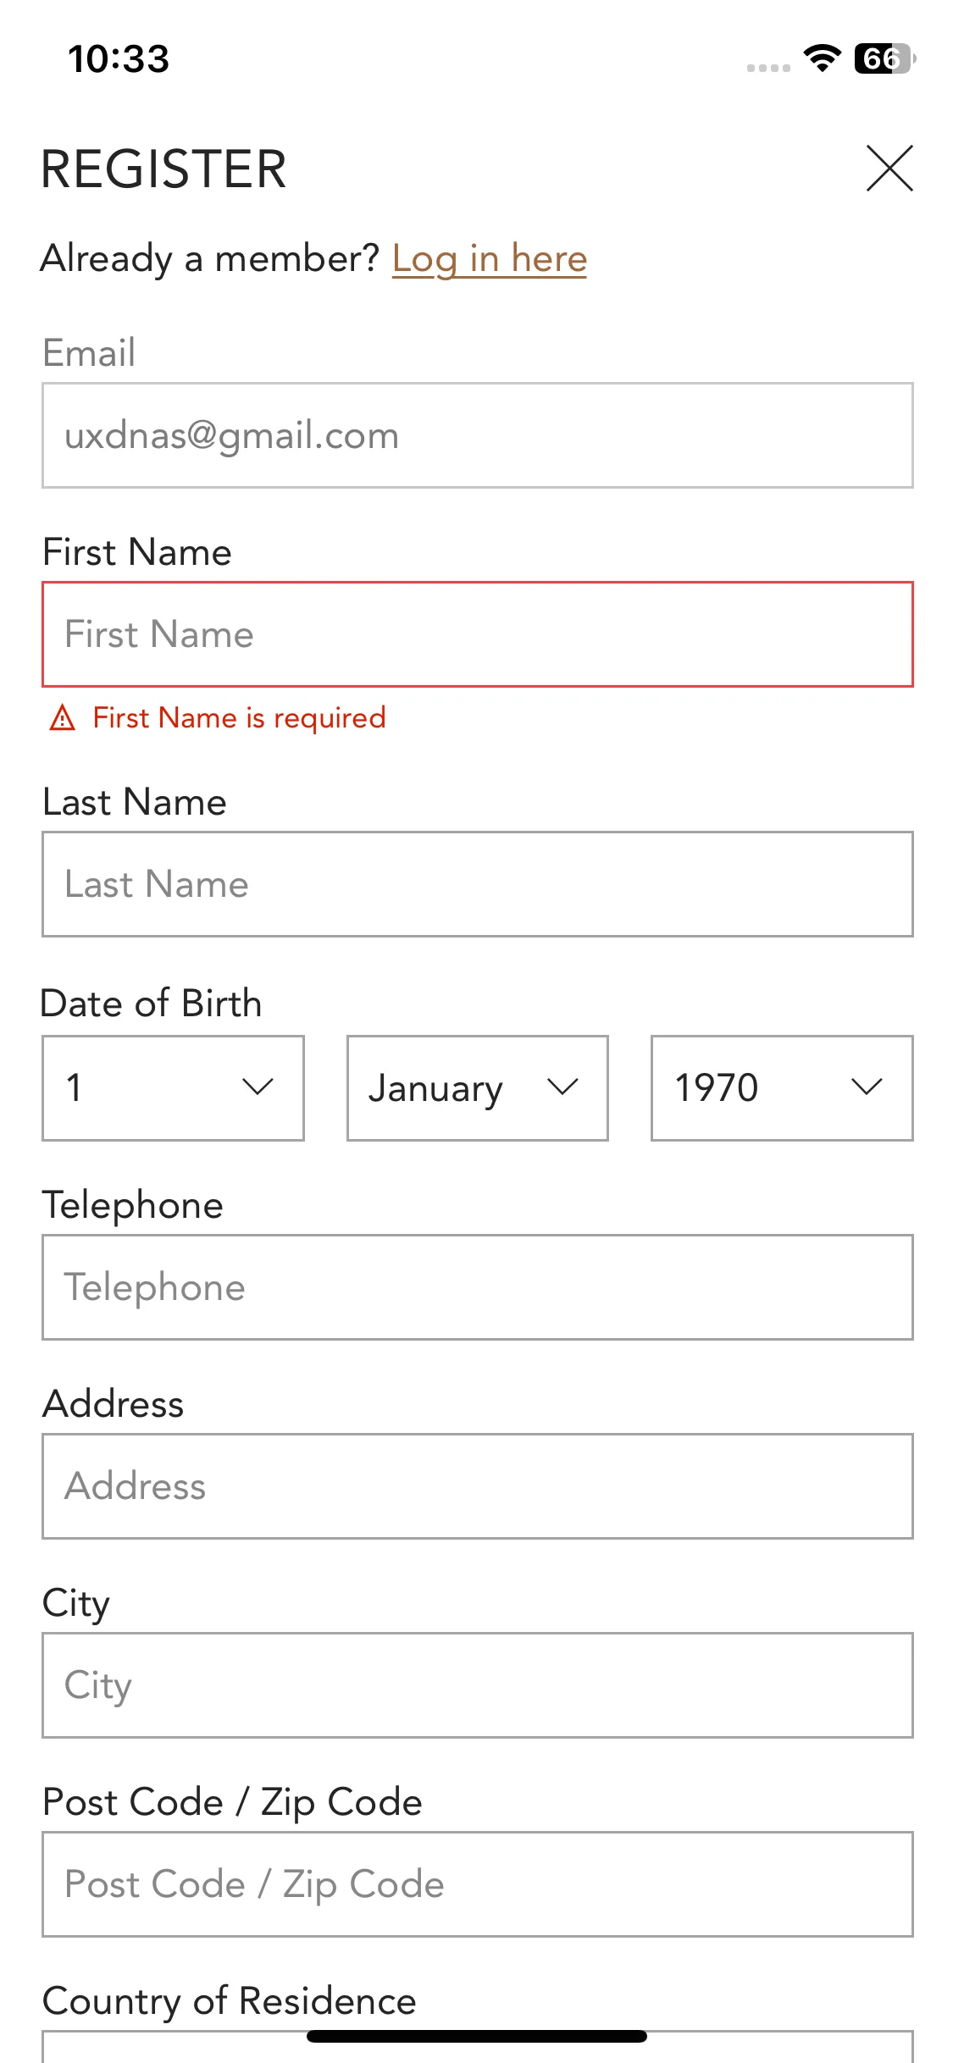This screenshot has width=953, height=2063.
Task: Focus the Address input field
Action: (x=478, y=1486)
